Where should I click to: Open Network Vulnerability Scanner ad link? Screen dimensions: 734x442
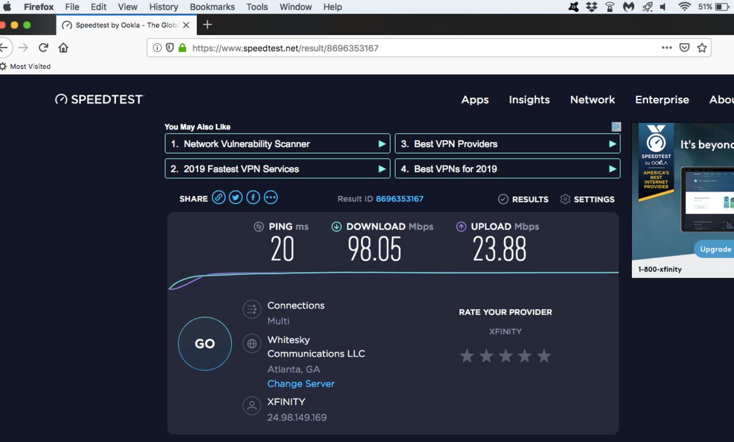pyautogui.click(x=278, y=144)
